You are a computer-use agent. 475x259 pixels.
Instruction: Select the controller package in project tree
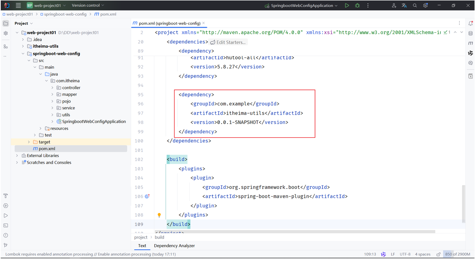(x=71, y=88)
